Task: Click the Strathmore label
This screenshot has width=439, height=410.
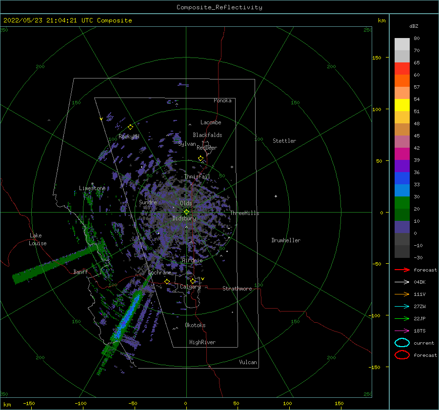Action: [237, 289]
